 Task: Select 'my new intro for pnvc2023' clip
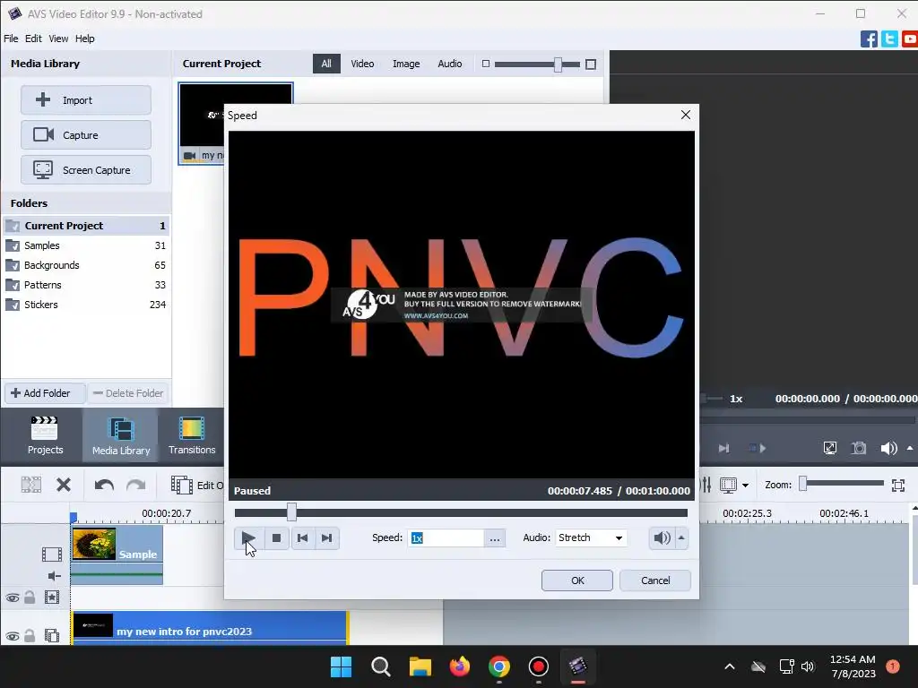[x=210, y=628]
